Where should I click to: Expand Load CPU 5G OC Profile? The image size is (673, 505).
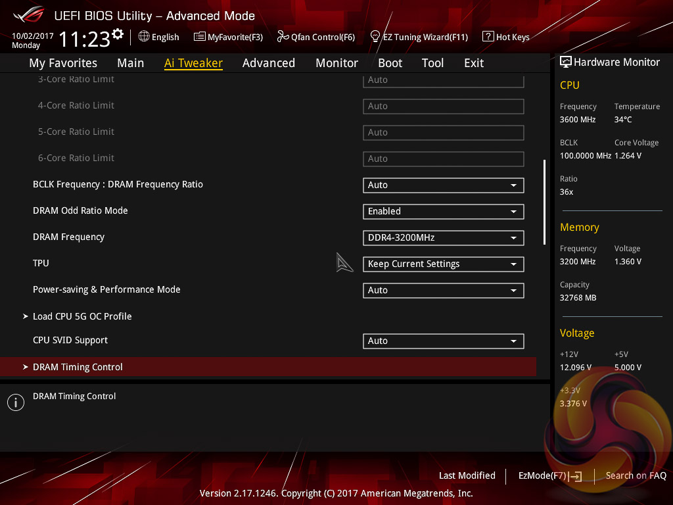(x=82, y=316)
